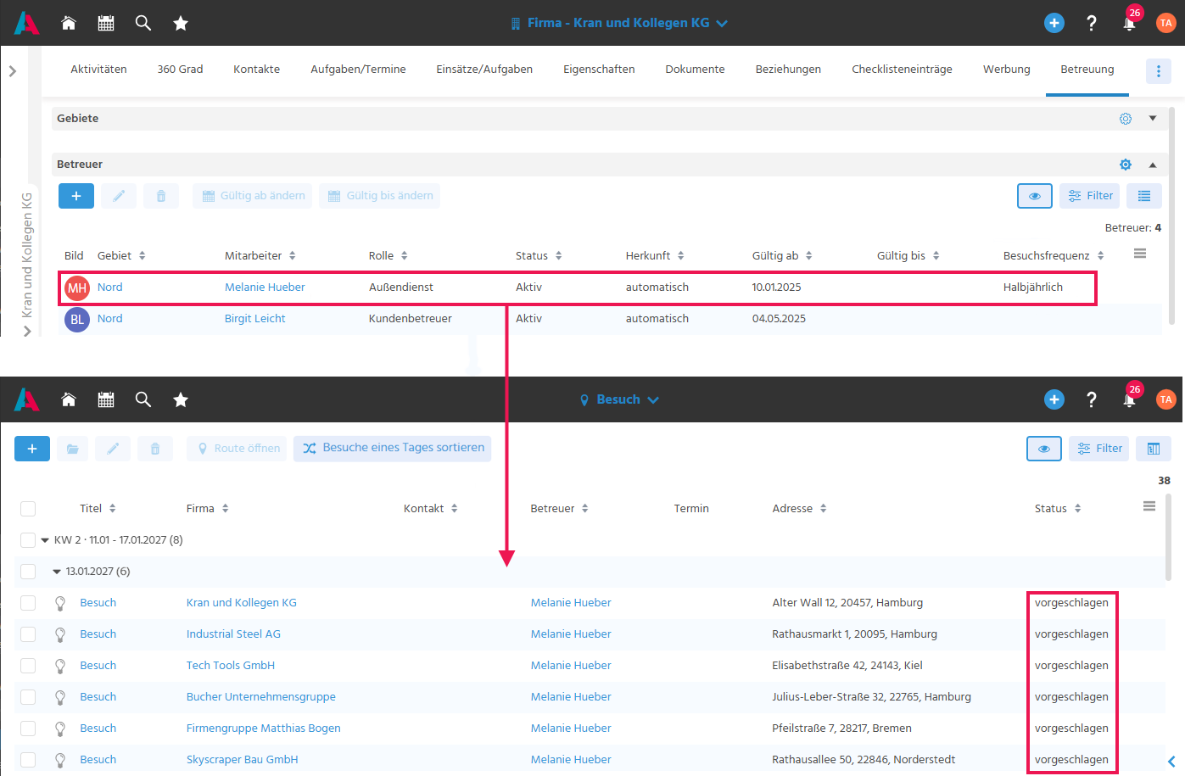Image resolution: width=1185 pixels, height=776 pixels.
Task: Check the select-all checkbox in Besuch table header
Action: [28, 509]
